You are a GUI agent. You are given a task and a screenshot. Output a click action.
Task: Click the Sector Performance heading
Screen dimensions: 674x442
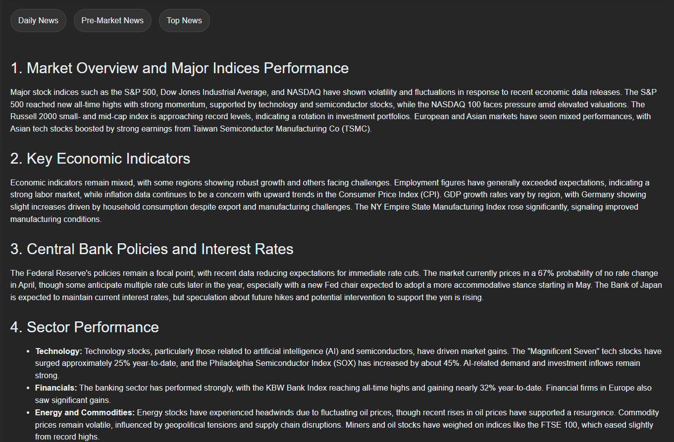click(x=84, y=327)
